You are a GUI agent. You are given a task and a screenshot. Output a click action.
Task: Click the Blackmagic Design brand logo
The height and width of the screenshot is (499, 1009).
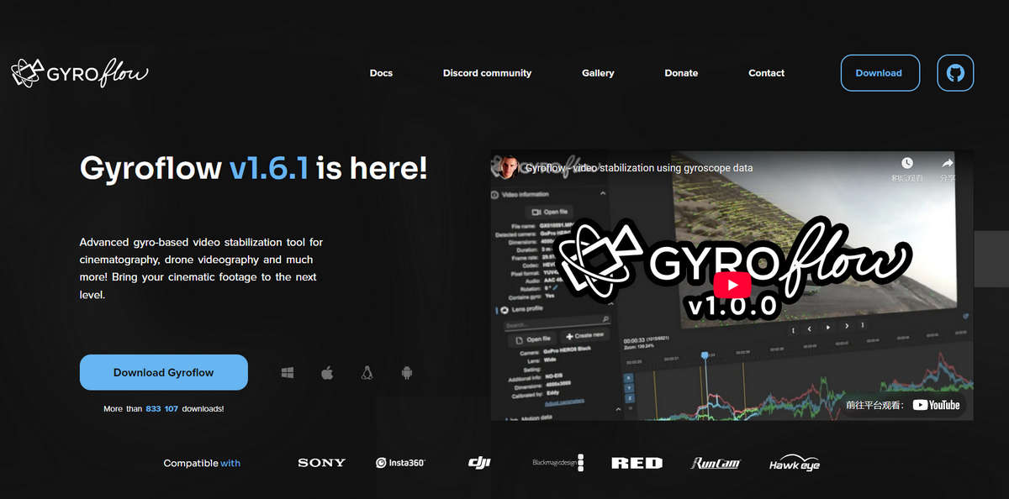pos(557,463)
